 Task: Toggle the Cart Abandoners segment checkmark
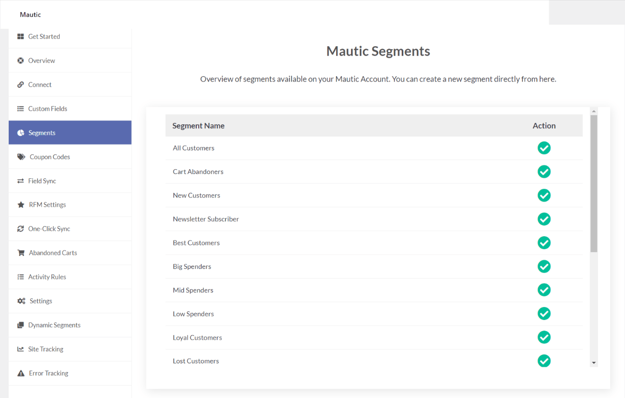tap(544, 172)
